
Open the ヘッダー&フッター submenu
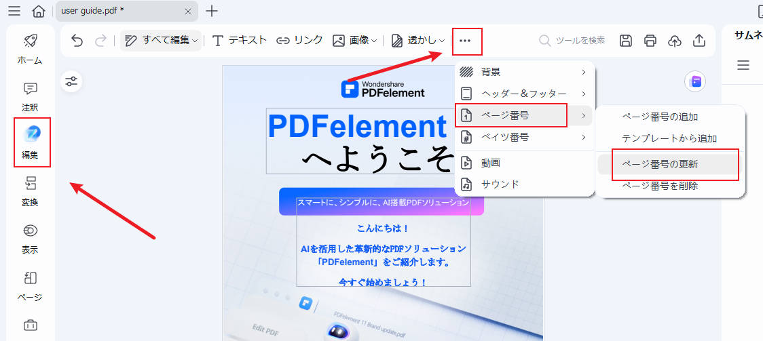pyautogui.click(x=523, y=94)
